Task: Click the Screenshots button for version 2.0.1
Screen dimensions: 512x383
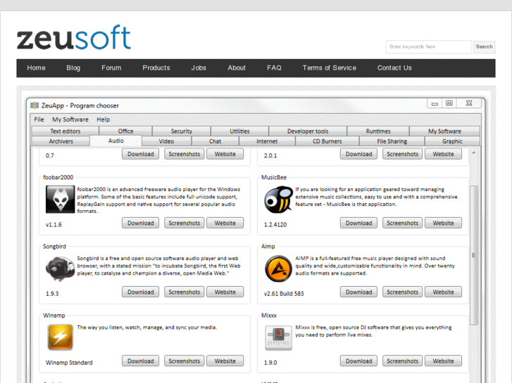Action: click(x=402, y=154)
